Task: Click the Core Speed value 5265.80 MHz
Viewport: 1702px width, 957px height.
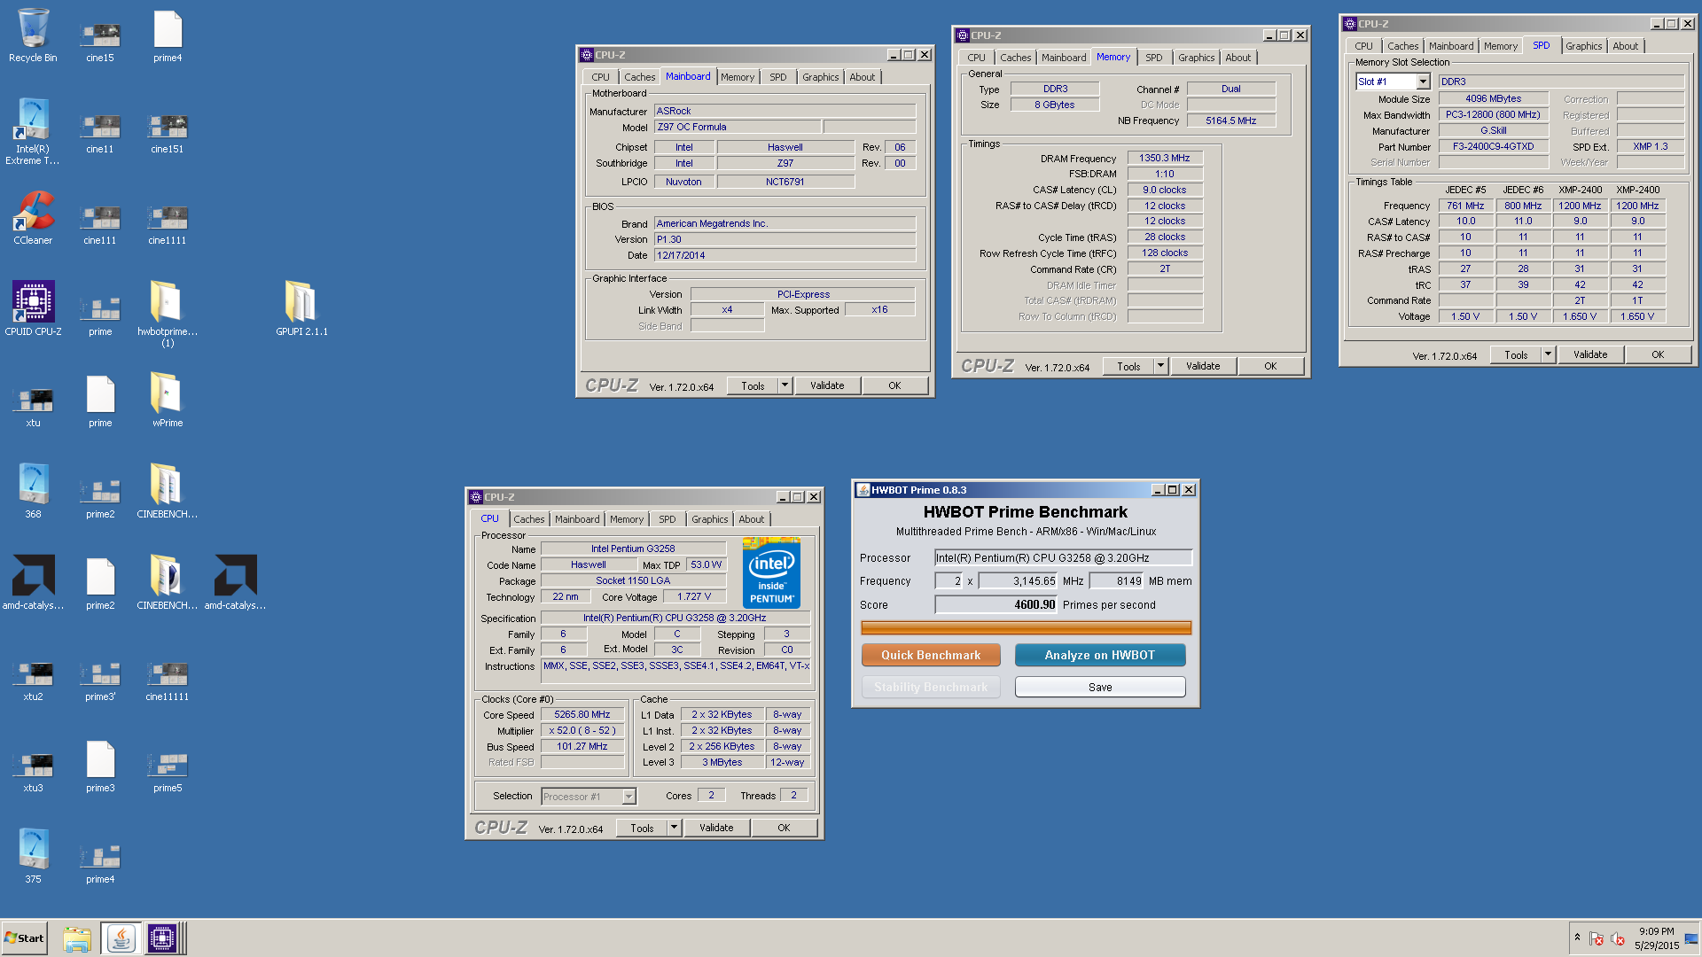Action: [582, 714]
